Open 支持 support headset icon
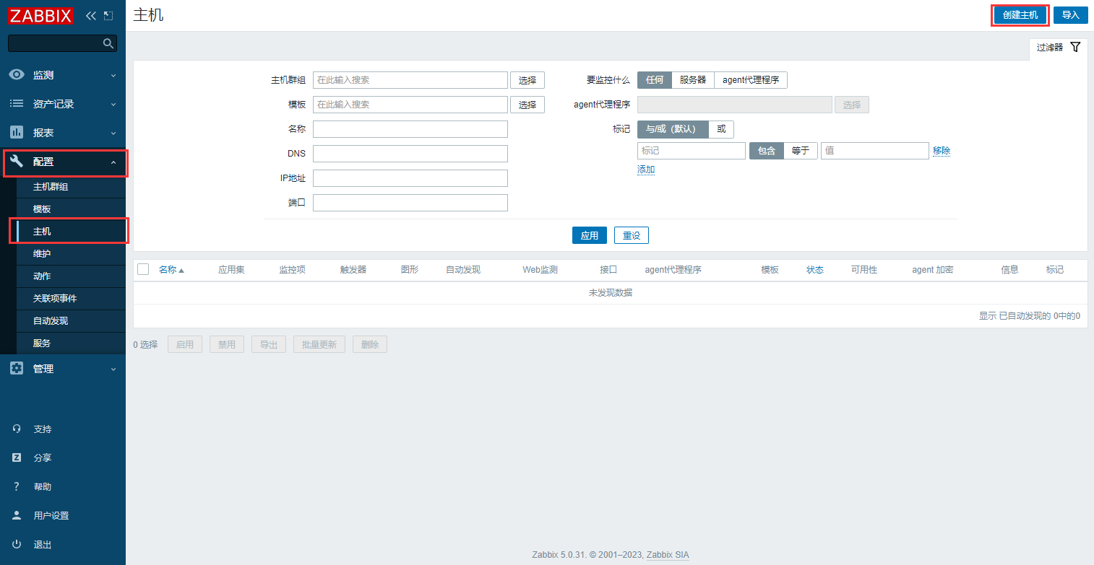The width and height of the screenshot is (1094, 565). click(17, 429)
